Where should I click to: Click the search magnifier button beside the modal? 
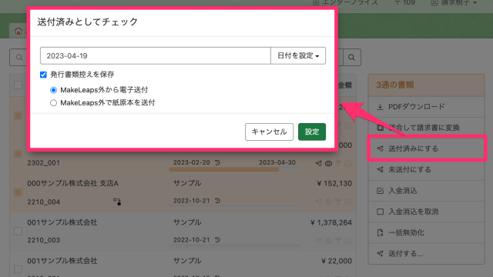pyautogui.click(x=352, y=58)
